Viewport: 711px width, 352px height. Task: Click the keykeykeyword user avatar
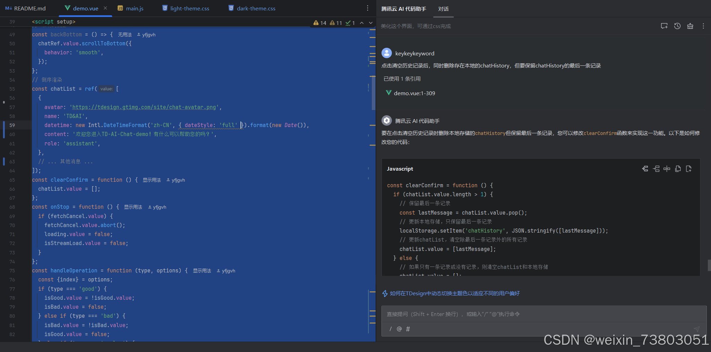click(x=387, y=53)
